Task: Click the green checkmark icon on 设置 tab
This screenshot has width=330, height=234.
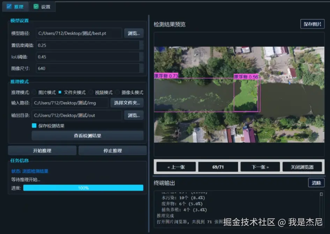Action: click(36, 6)
